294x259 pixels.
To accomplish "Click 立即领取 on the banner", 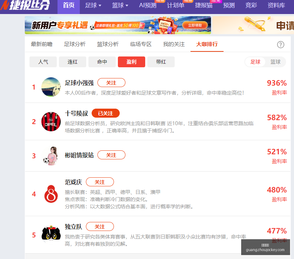I will [195, 25].
